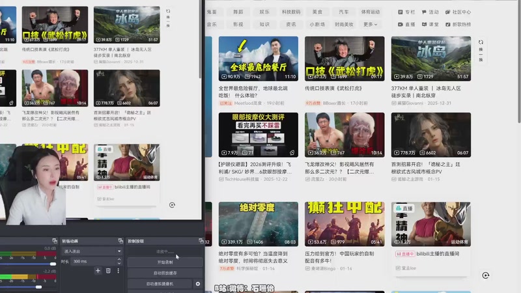Select the 舞蹈 category tab

coord(238,12)
